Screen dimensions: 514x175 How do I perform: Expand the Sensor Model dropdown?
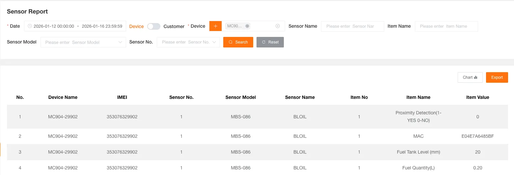tap(120, 42)
